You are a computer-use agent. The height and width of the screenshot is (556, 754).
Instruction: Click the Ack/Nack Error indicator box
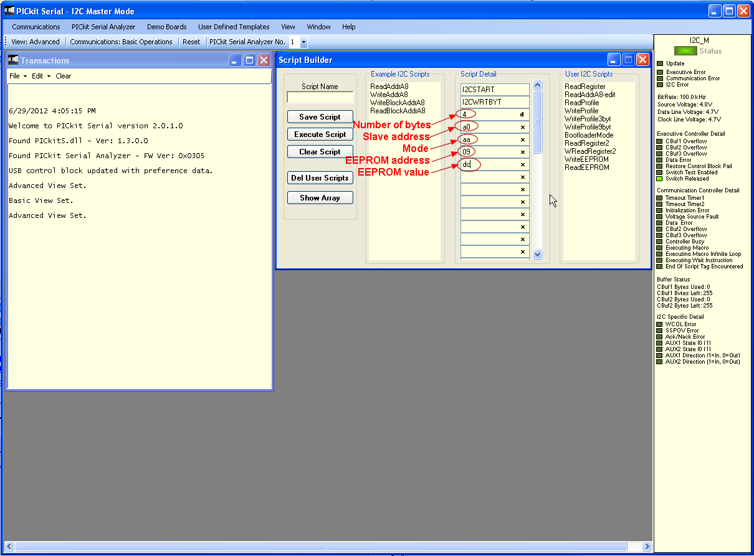660,337
